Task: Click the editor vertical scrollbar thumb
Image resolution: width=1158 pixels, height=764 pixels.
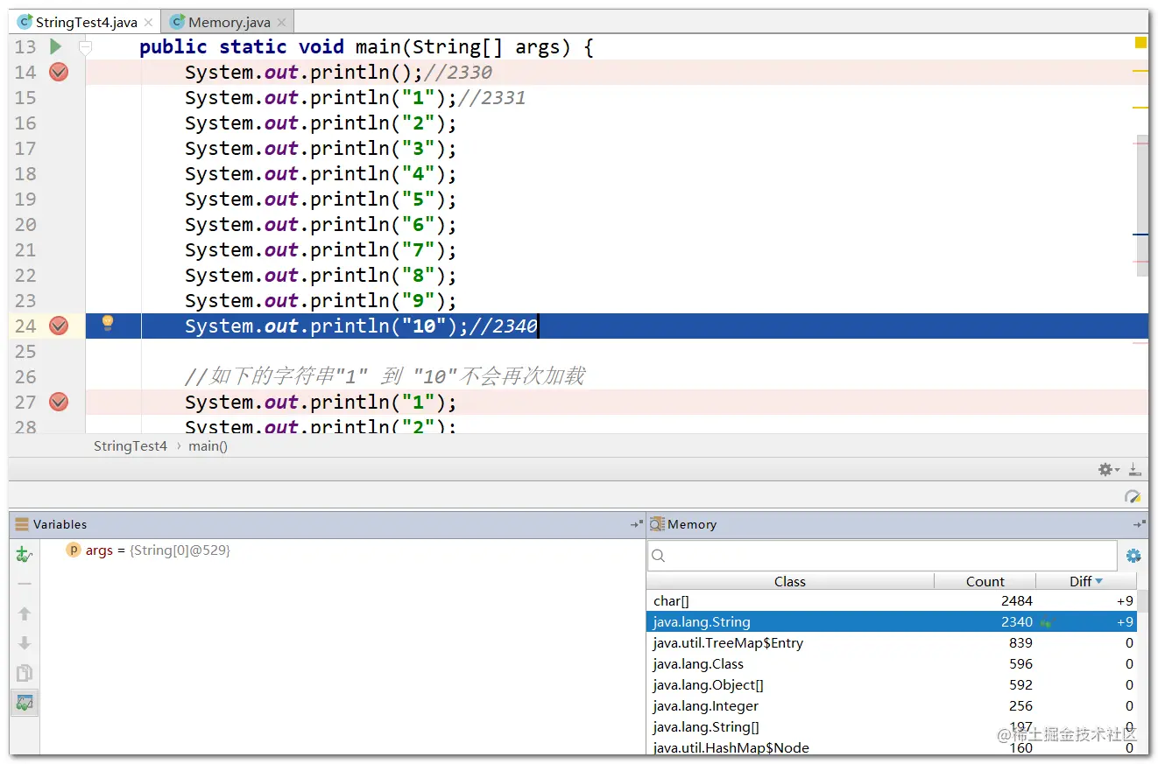Action: click(x=1142, y=206)
